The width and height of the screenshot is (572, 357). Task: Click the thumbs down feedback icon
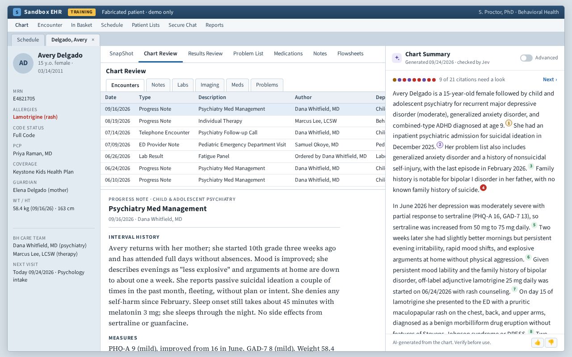tap(551, 342)
